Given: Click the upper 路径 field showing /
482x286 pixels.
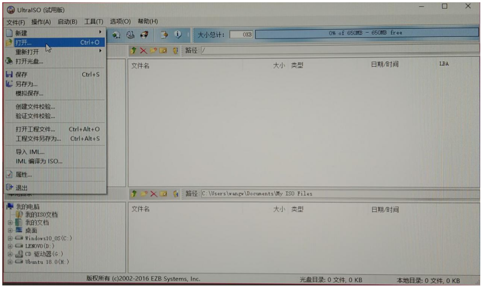Looking at the screenshot, I should coord(340,51).
